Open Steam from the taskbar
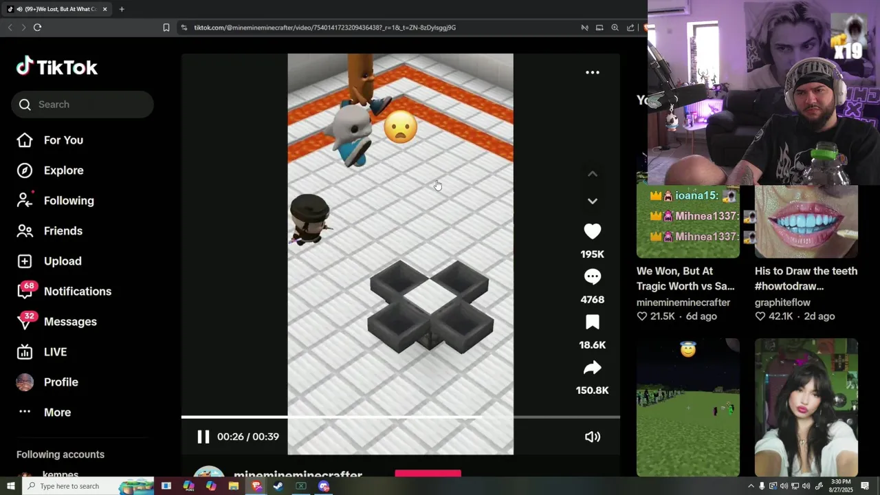The width and height of the screenshot is (880, 495). (278, 486)
